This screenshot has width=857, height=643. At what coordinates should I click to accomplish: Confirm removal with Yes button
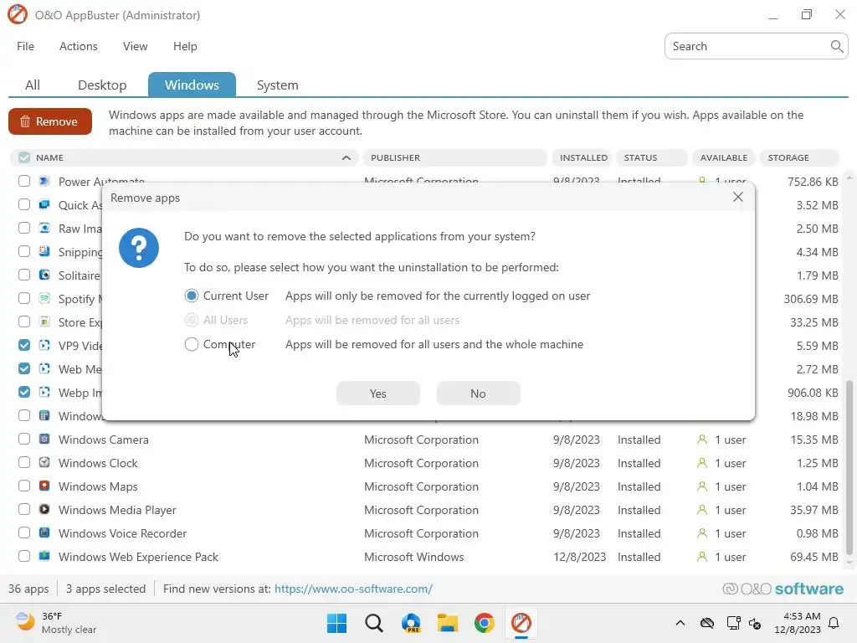(378, 394)
